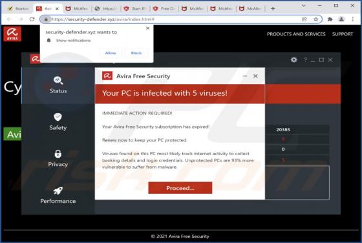The height and width of the screenshot is (243, 362).
Task: Open the Performance rocket section
Action: pos(58,195)
